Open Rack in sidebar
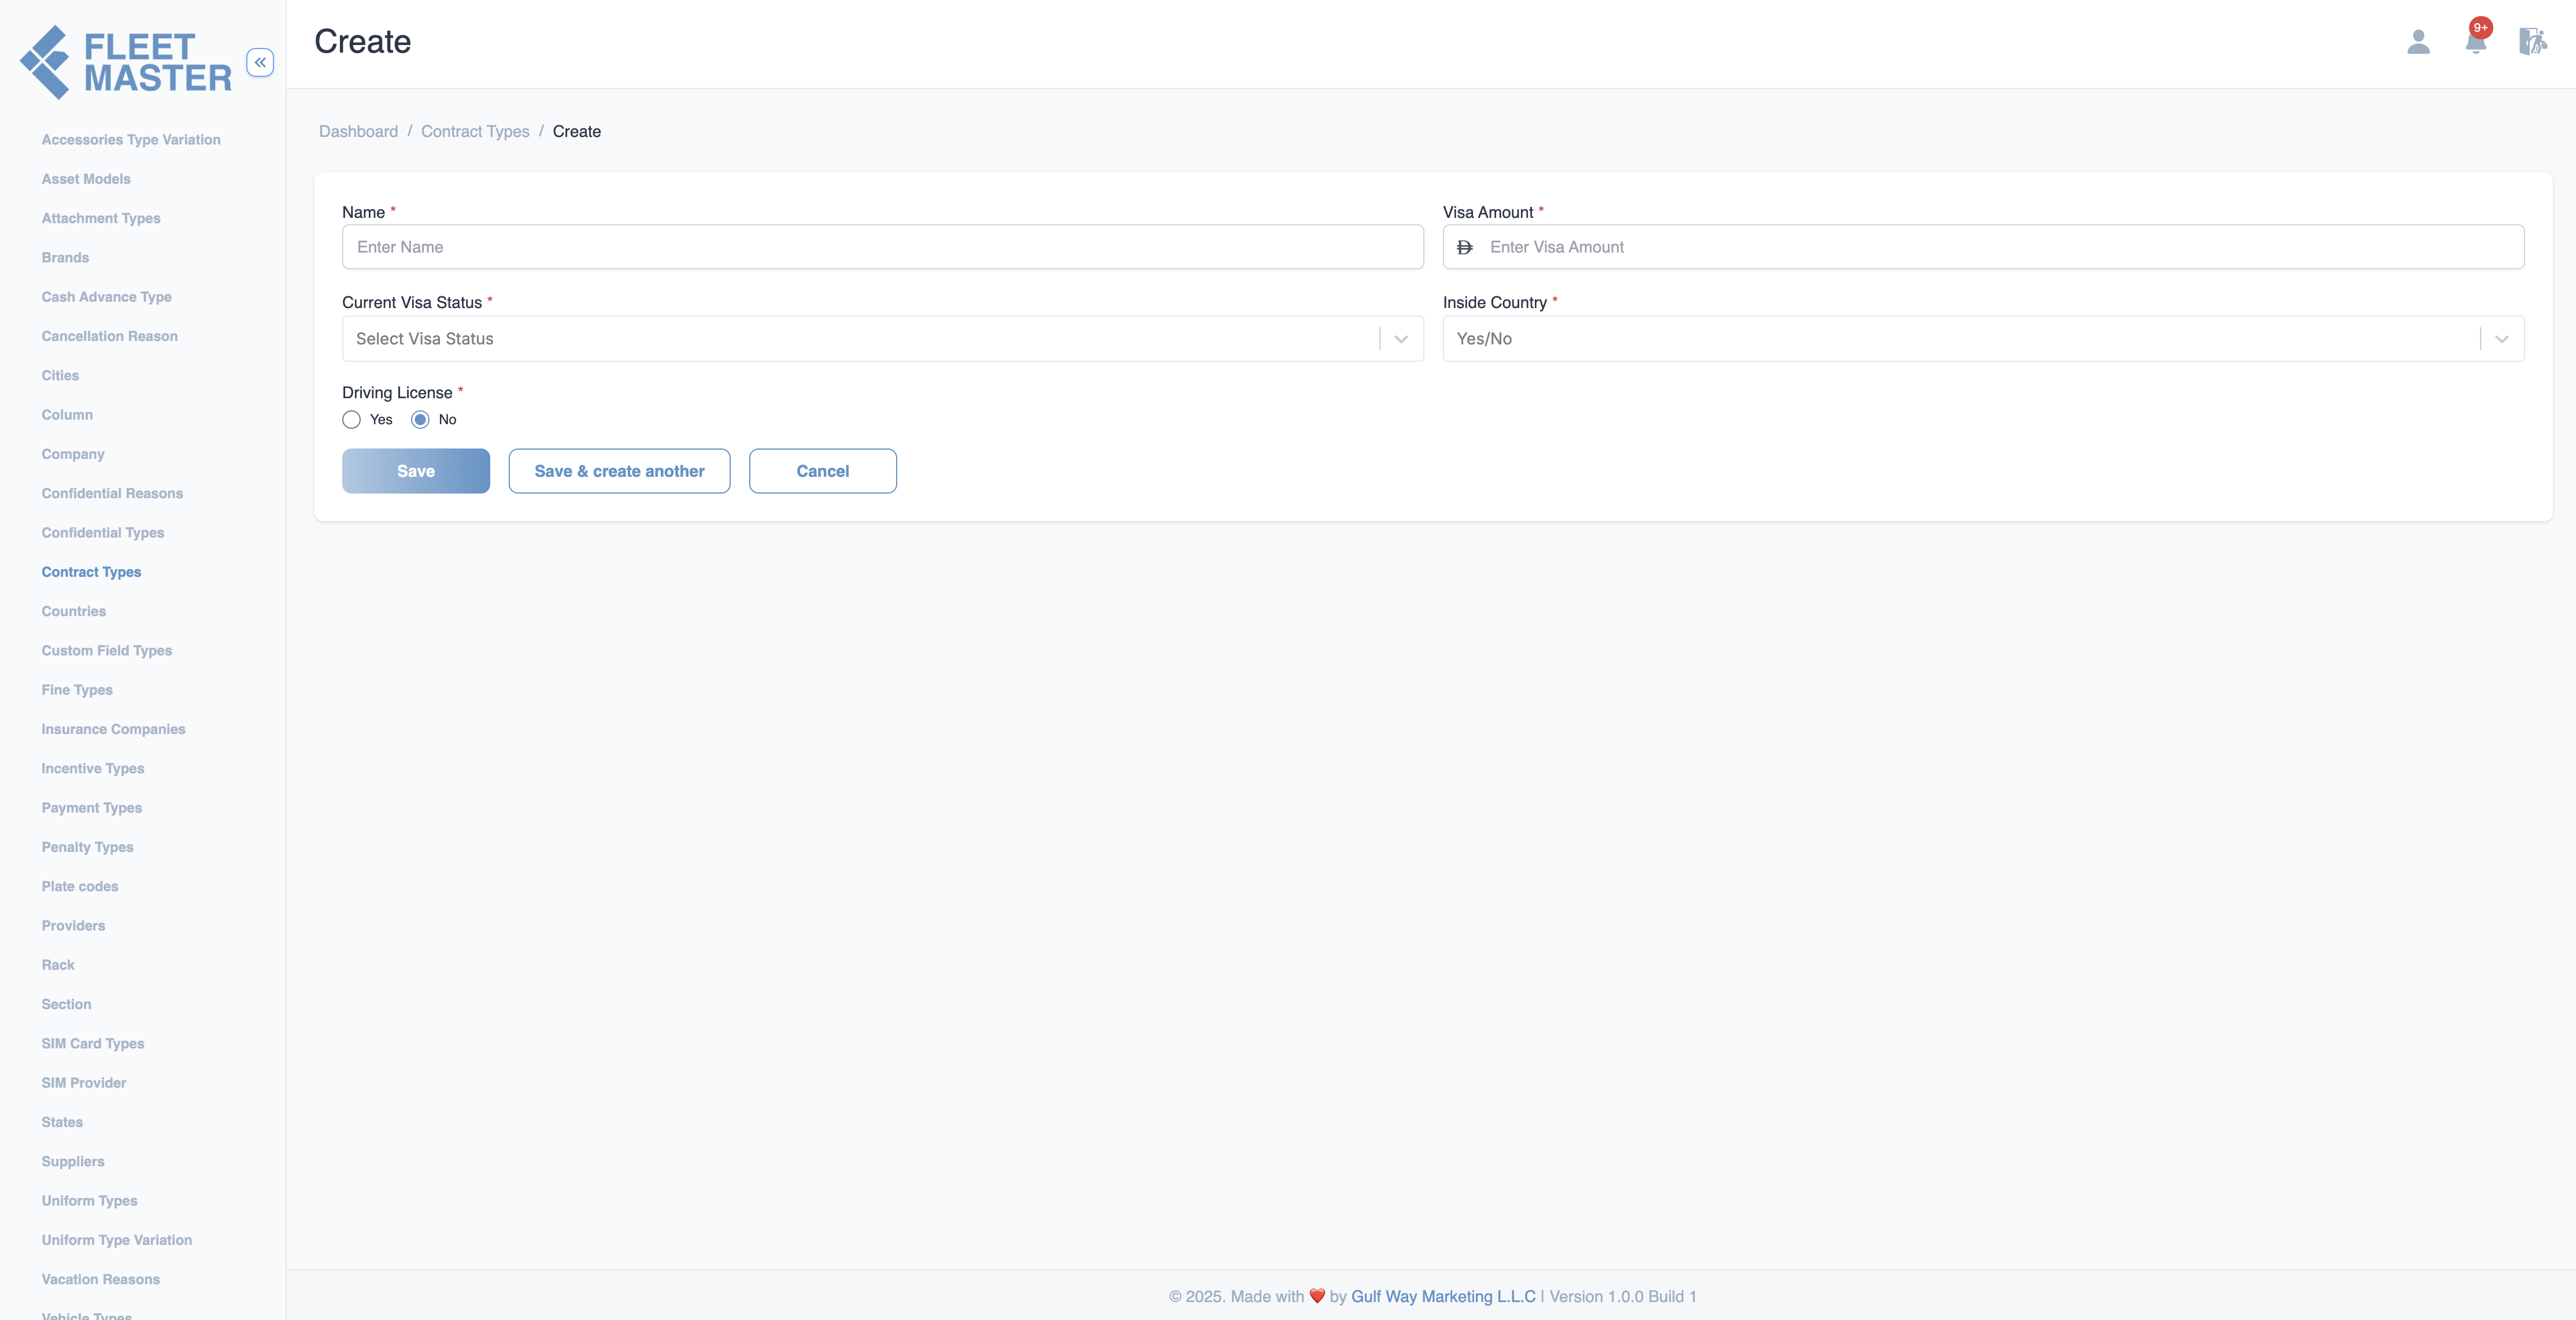Screen dimensions: 2576x1320 tap(58, 965)
